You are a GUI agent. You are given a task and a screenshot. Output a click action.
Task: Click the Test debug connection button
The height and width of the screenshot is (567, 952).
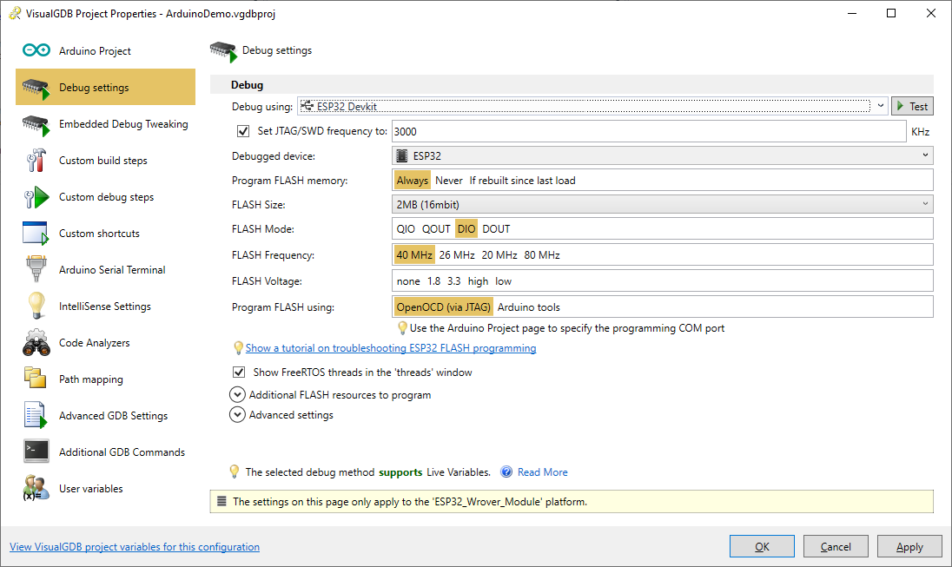tap(912, 106)
